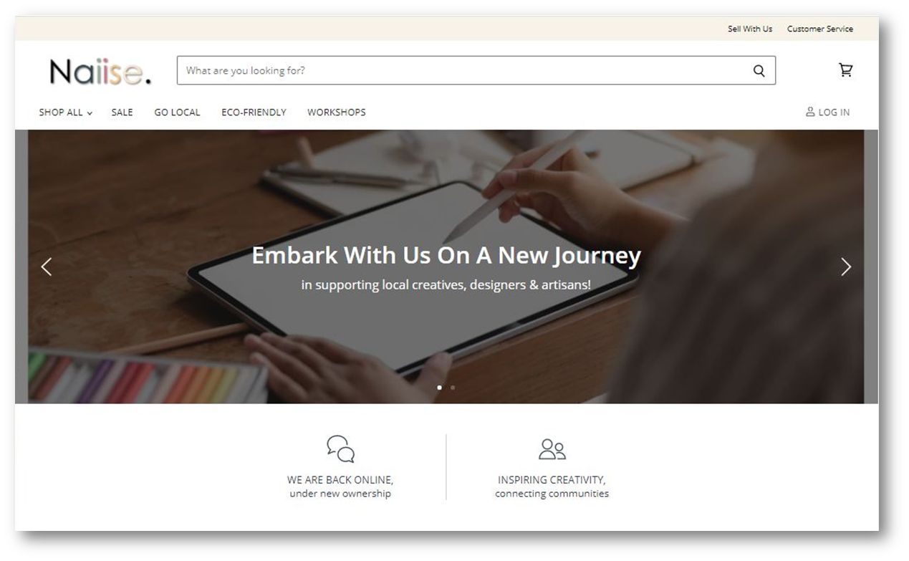Open the GO LOCAL menu item
Viewport: 909px width, 561px height.
[x=177, y=112]
